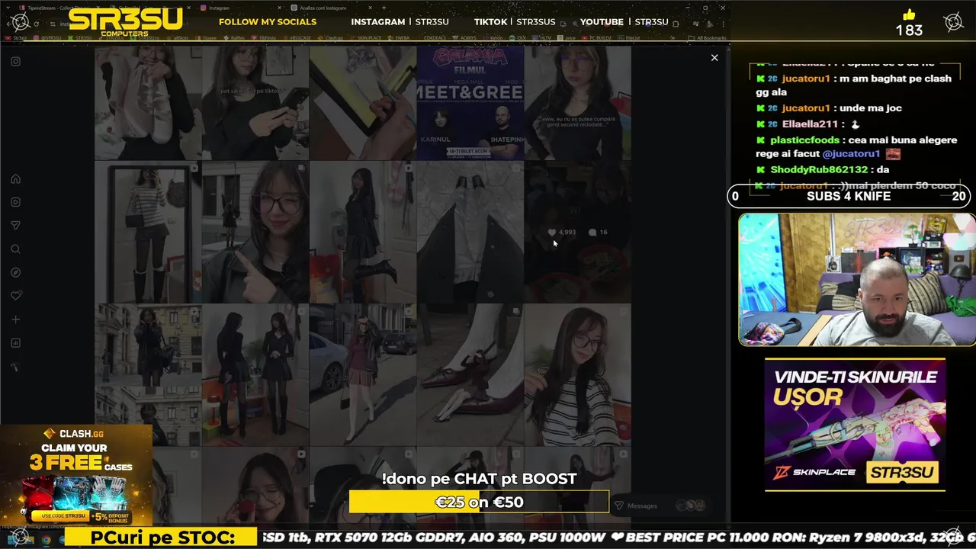Open the black-dress standing pose post
Viewport: 976px width, 549px height.
click(x=363, y=232)
